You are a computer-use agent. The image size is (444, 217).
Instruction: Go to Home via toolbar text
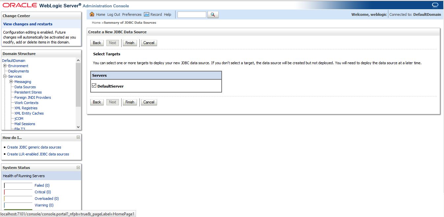point(101,14)
